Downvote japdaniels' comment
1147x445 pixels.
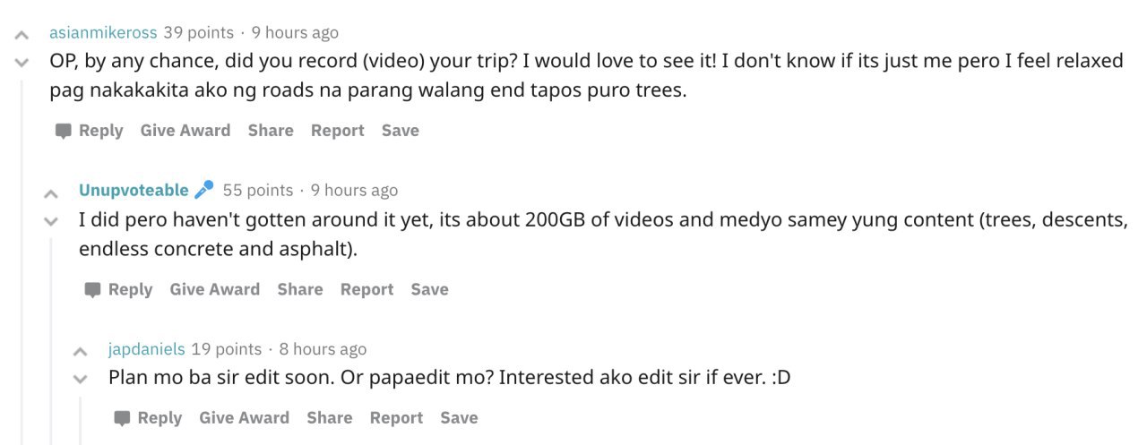point(81,379)
